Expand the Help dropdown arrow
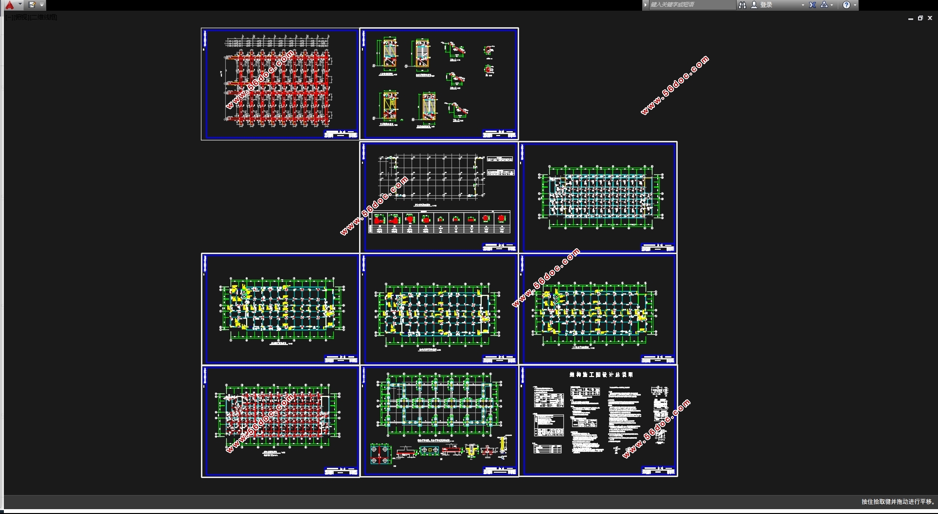The width and height of the screenshot is (938, 514). [855, 5]
